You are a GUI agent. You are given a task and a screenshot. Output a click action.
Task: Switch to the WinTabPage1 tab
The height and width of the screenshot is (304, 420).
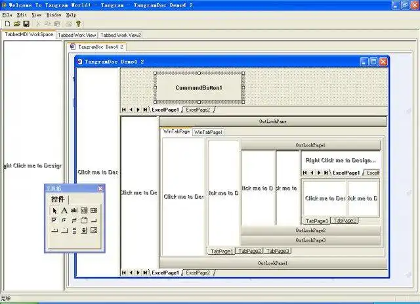click(209, 132)
